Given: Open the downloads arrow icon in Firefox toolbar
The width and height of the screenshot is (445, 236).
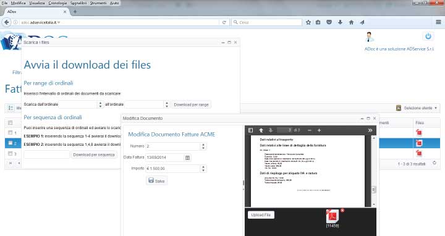Looking at the screenshot, I should click(x=340, y=22).
